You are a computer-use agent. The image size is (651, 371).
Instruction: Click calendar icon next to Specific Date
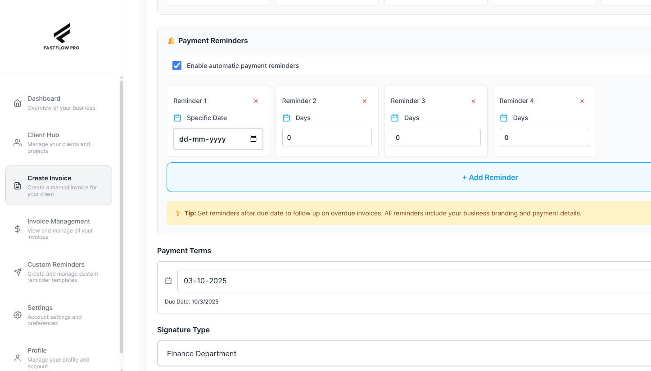tap(177, 118)
